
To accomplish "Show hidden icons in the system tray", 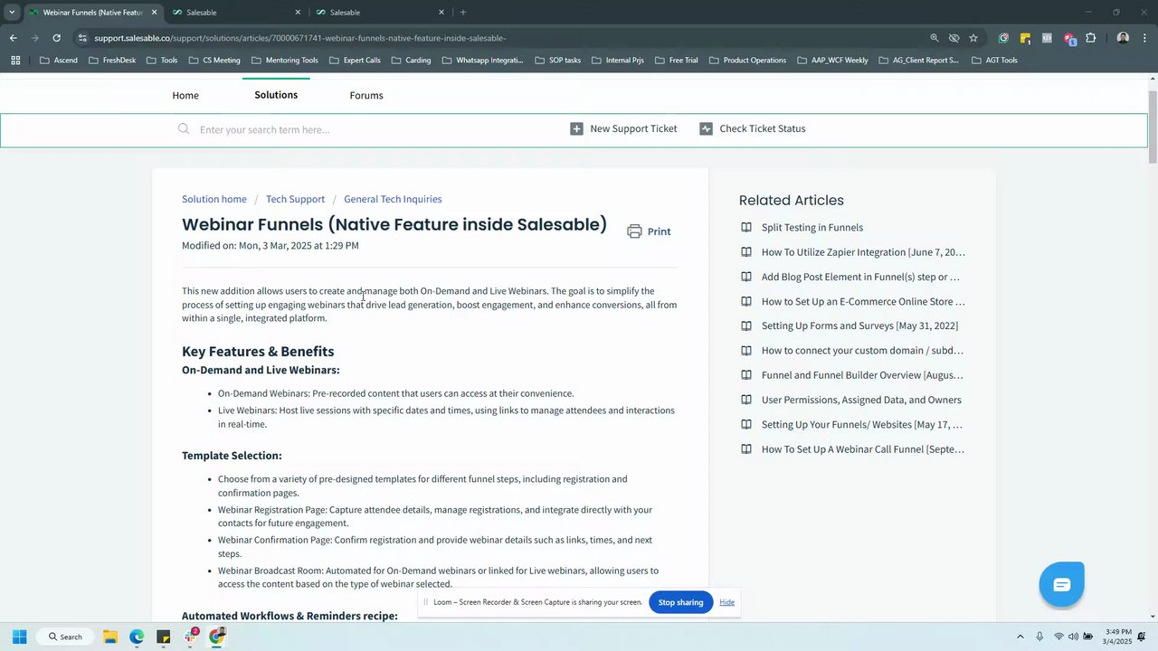I will (1020, 637).
